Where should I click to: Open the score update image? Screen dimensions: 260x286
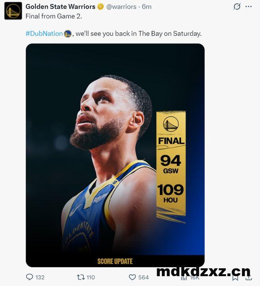115,155
